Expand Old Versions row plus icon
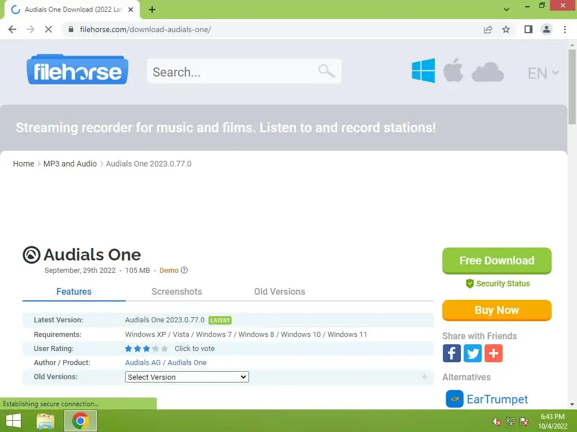 (424, 377)
